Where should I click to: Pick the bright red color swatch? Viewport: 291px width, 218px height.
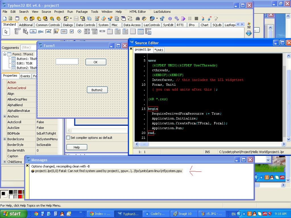[x=20, y=196]
